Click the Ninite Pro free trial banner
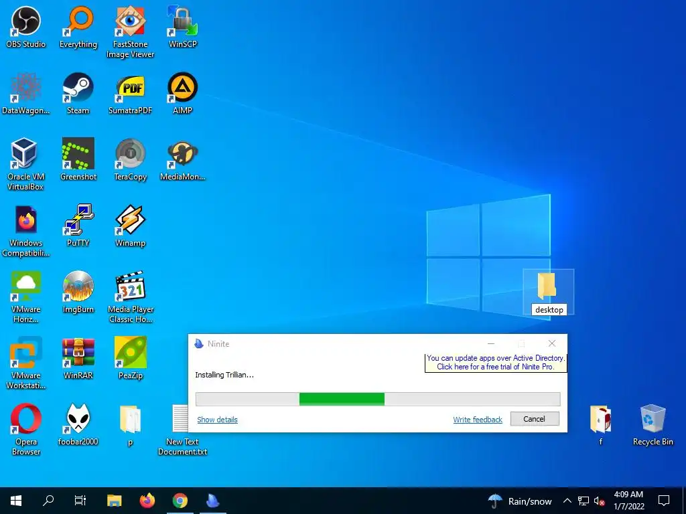 (496, 362)
